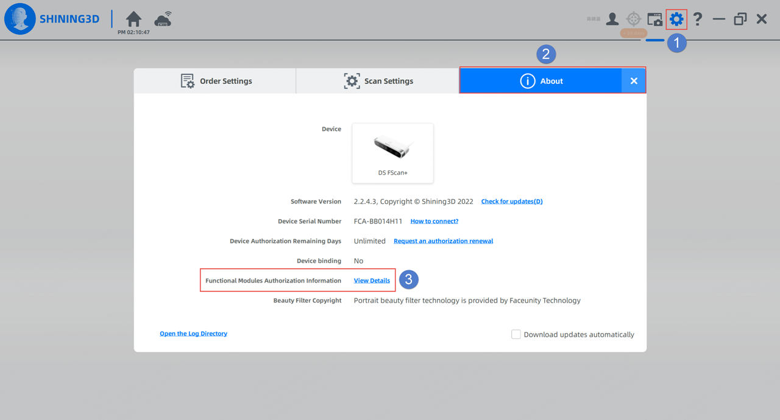Click the calibration crosshair icon
The width and height of the screenshot is (780, 420).
(x=634, y=19)
